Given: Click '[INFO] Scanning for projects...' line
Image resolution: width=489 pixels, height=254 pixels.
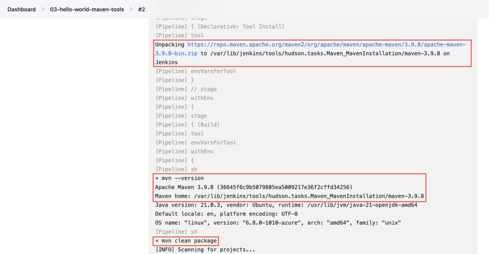Looking at the screenshot, I should click(x=205, y=250).
